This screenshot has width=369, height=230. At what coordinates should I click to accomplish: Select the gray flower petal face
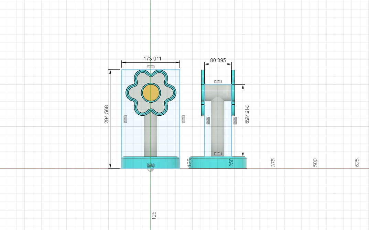click(x=137, y=93)
